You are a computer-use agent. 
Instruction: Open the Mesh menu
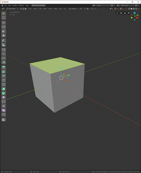point(45,9)
